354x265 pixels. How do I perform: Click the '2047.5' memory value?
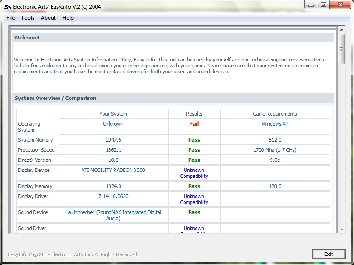114,140
